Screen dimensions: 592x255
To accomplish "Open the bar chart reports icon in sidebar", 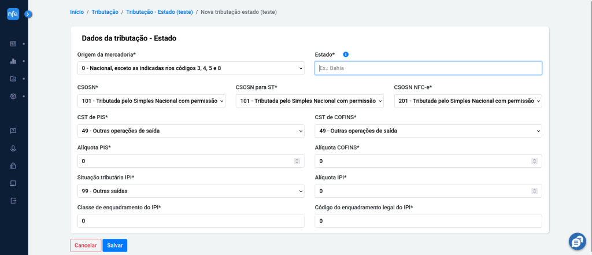I will (13, 61).
